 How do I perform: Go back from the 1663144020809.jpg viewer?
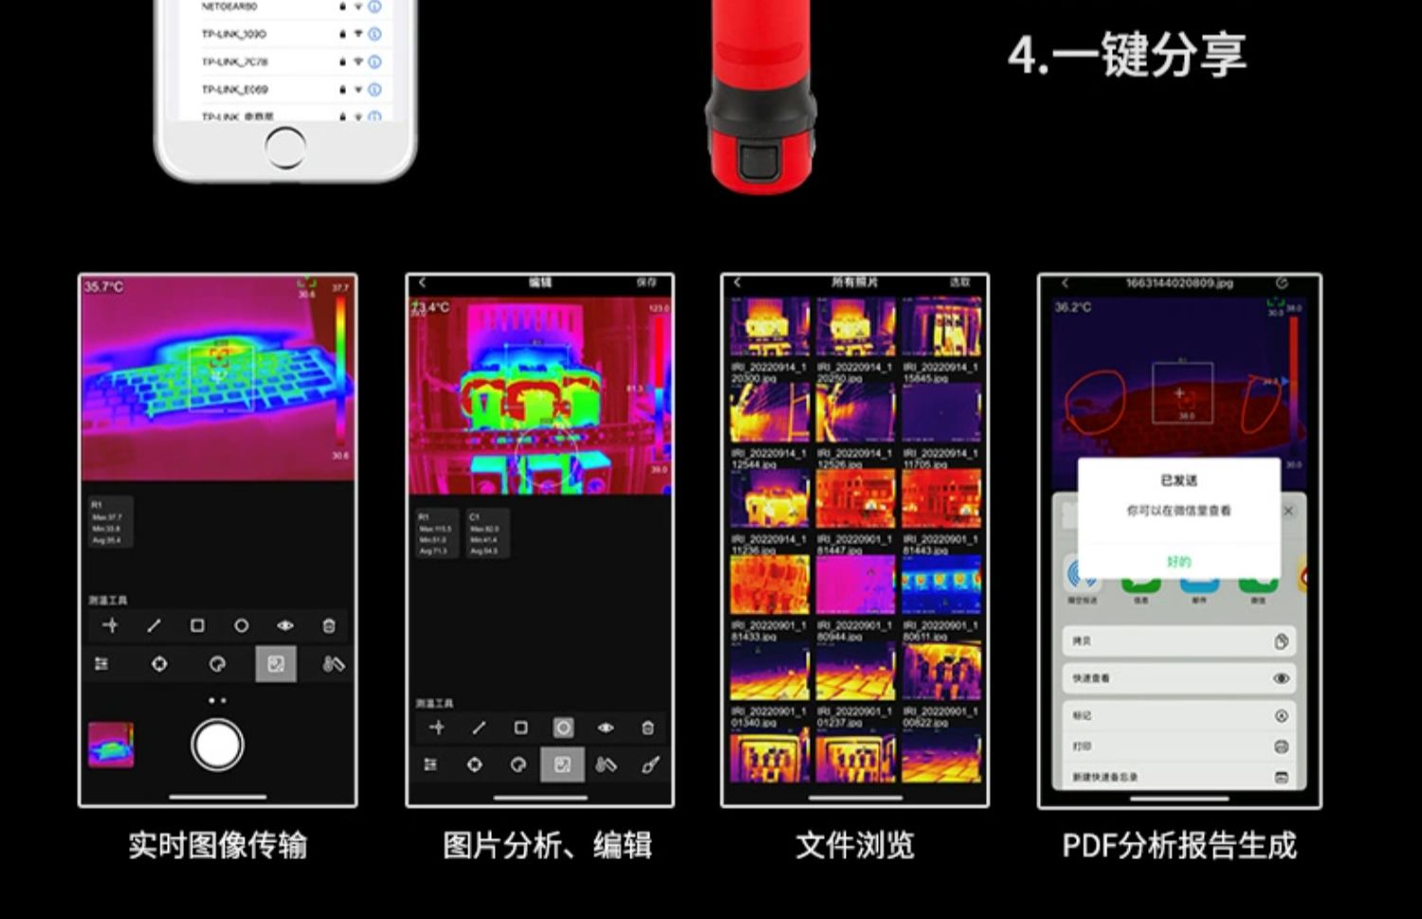pos(1065,283)
